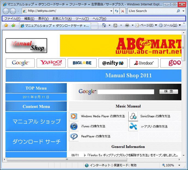Open the 編集(E) menu
This screenshot has height=170, width=188.
point(29,19)
